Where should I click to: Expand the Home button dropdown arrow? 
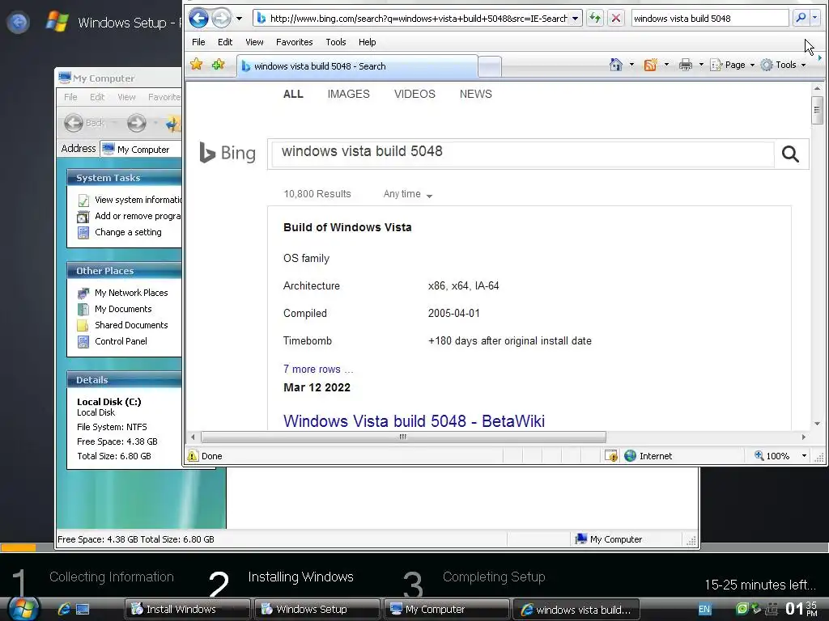[x=631, y=65]
